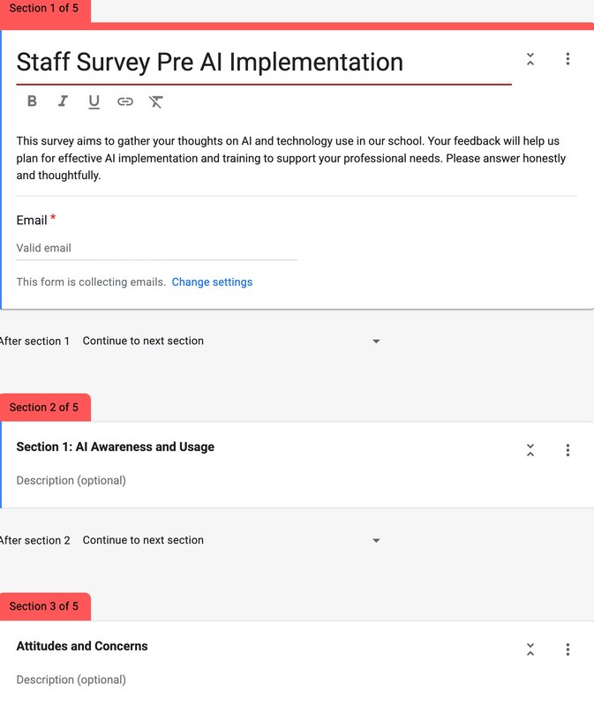
Task: Open more options for Attitudes and Concerns
Action: 568,650
